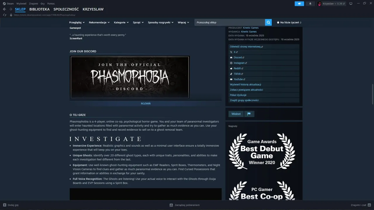This screenshot has width=374, height=210.
Task: Reload the page with the refresh icon
Action: [5, 15]
